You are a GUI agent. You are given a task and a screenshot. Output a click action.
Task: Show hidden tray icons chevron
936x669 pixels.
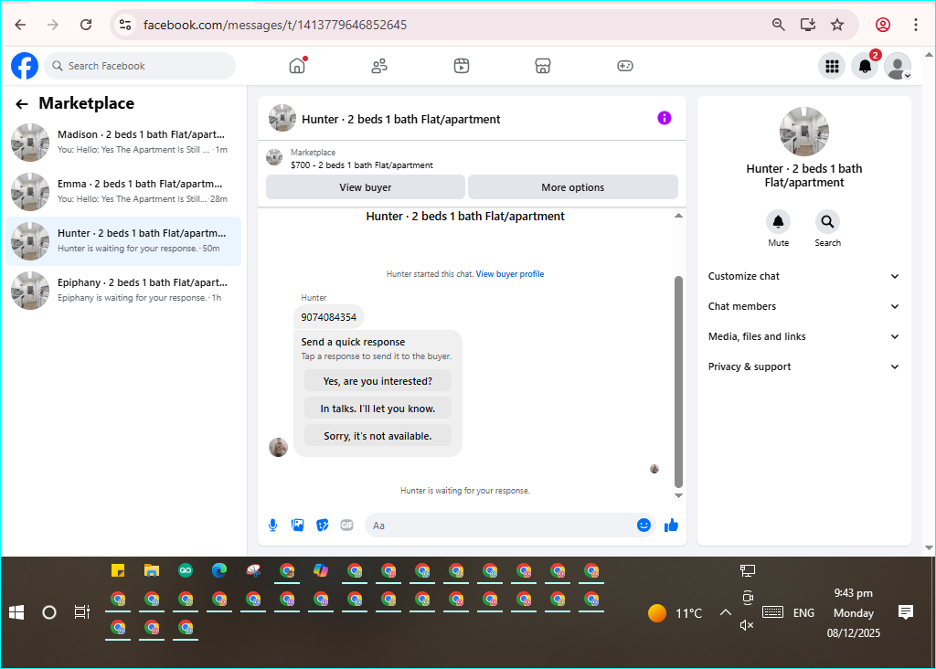tap(725, 612)
